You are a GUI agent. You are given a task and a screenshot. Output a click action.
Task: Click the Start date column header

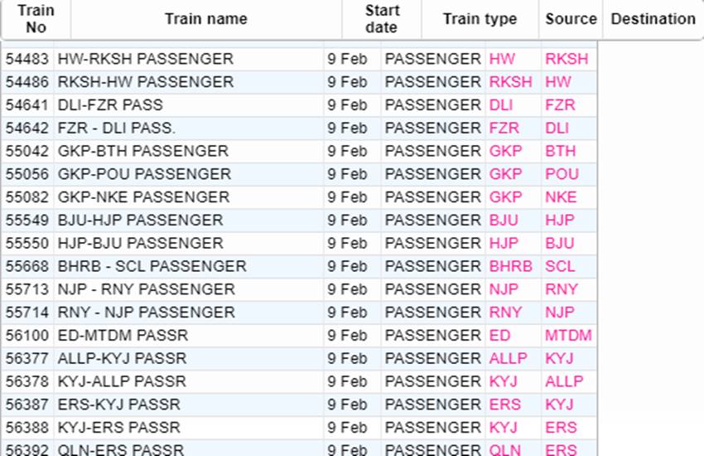382,19
